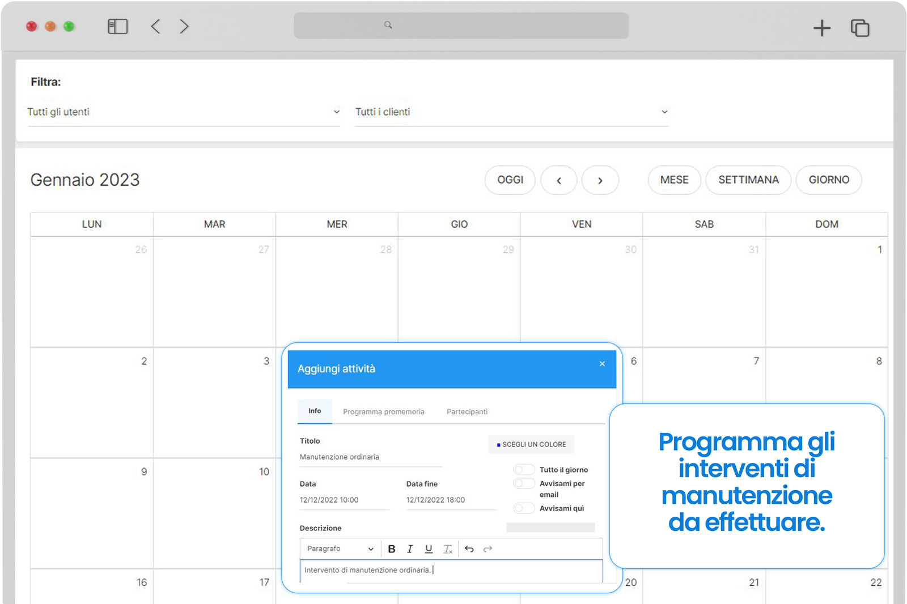This screenshot has width=907, height=604.
Task: Select calendar day 16
Action: 92,586
